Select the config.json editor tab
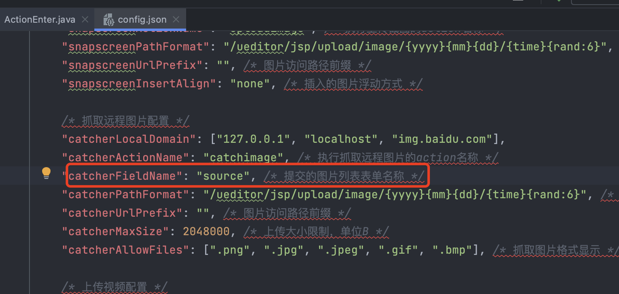Viewport: 619px width, 294px height. pos(142,19)
